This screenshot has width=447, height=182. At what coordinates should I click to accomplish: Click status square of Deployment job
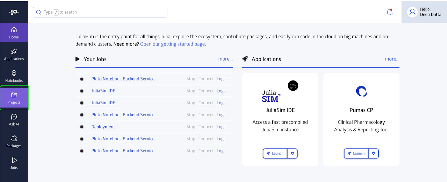click(82, 127)
